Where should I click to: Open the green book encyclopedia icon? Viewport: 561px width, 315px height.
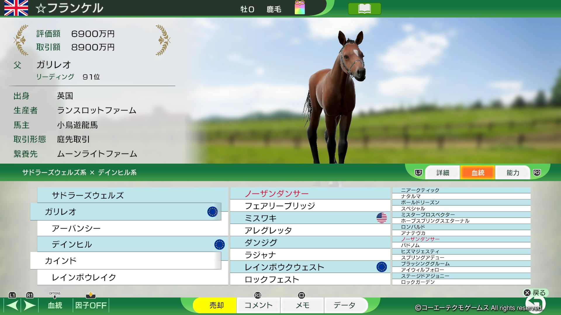coord(364,9)
